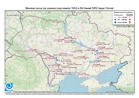Click the institute credit text next to logo
The height and width of the screenshot is (98, 139).
pyautogui.click(x=37, y=92)
